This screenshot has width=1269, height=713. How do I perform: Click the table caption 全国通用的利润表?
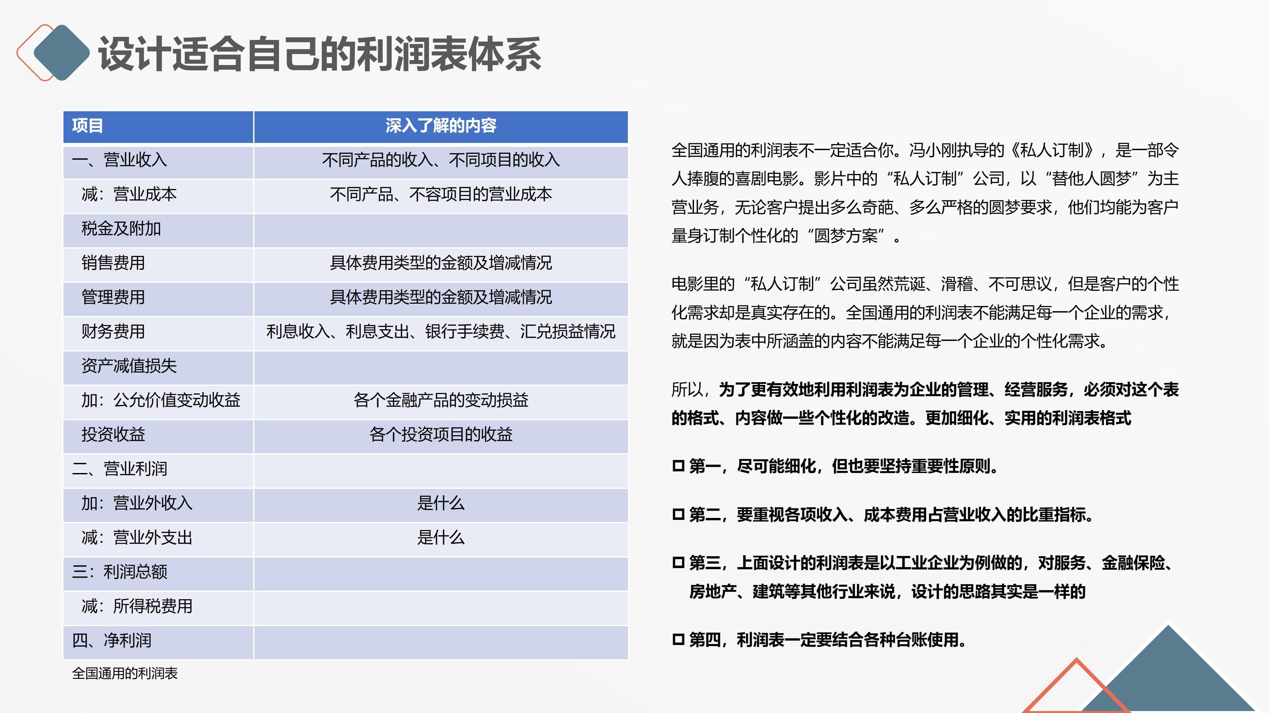[125, 673]
